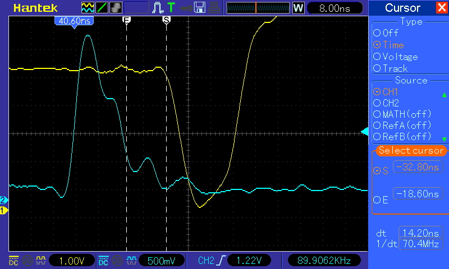
Task: Click CH1 bandwidth limit 20 icon
Action: (27, 261)
